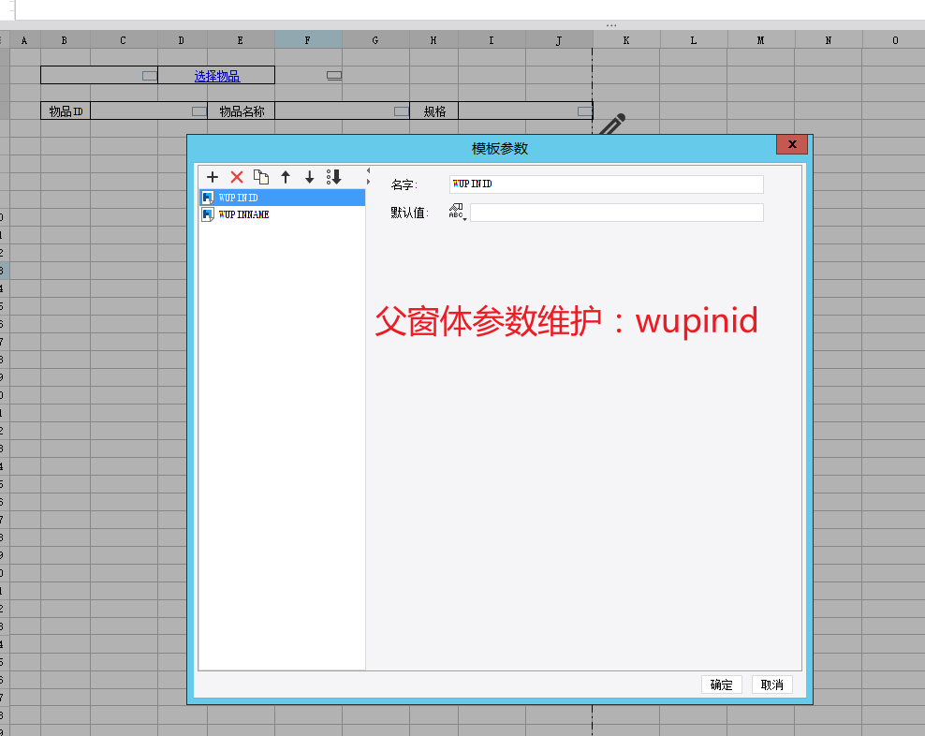Cancel the dialog with 取消
925x736 pixels.
point(771,684)
